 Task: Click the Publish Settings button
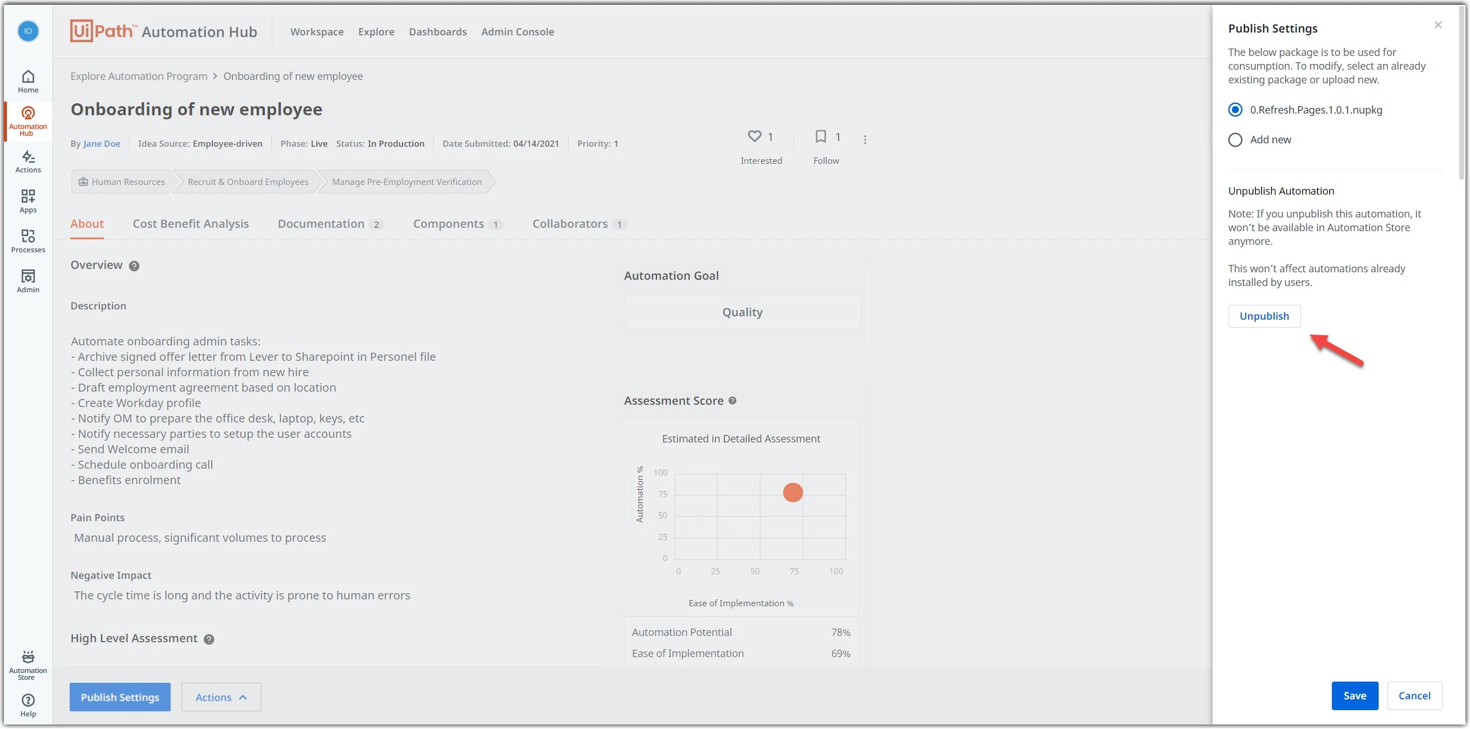click(120, 697)
